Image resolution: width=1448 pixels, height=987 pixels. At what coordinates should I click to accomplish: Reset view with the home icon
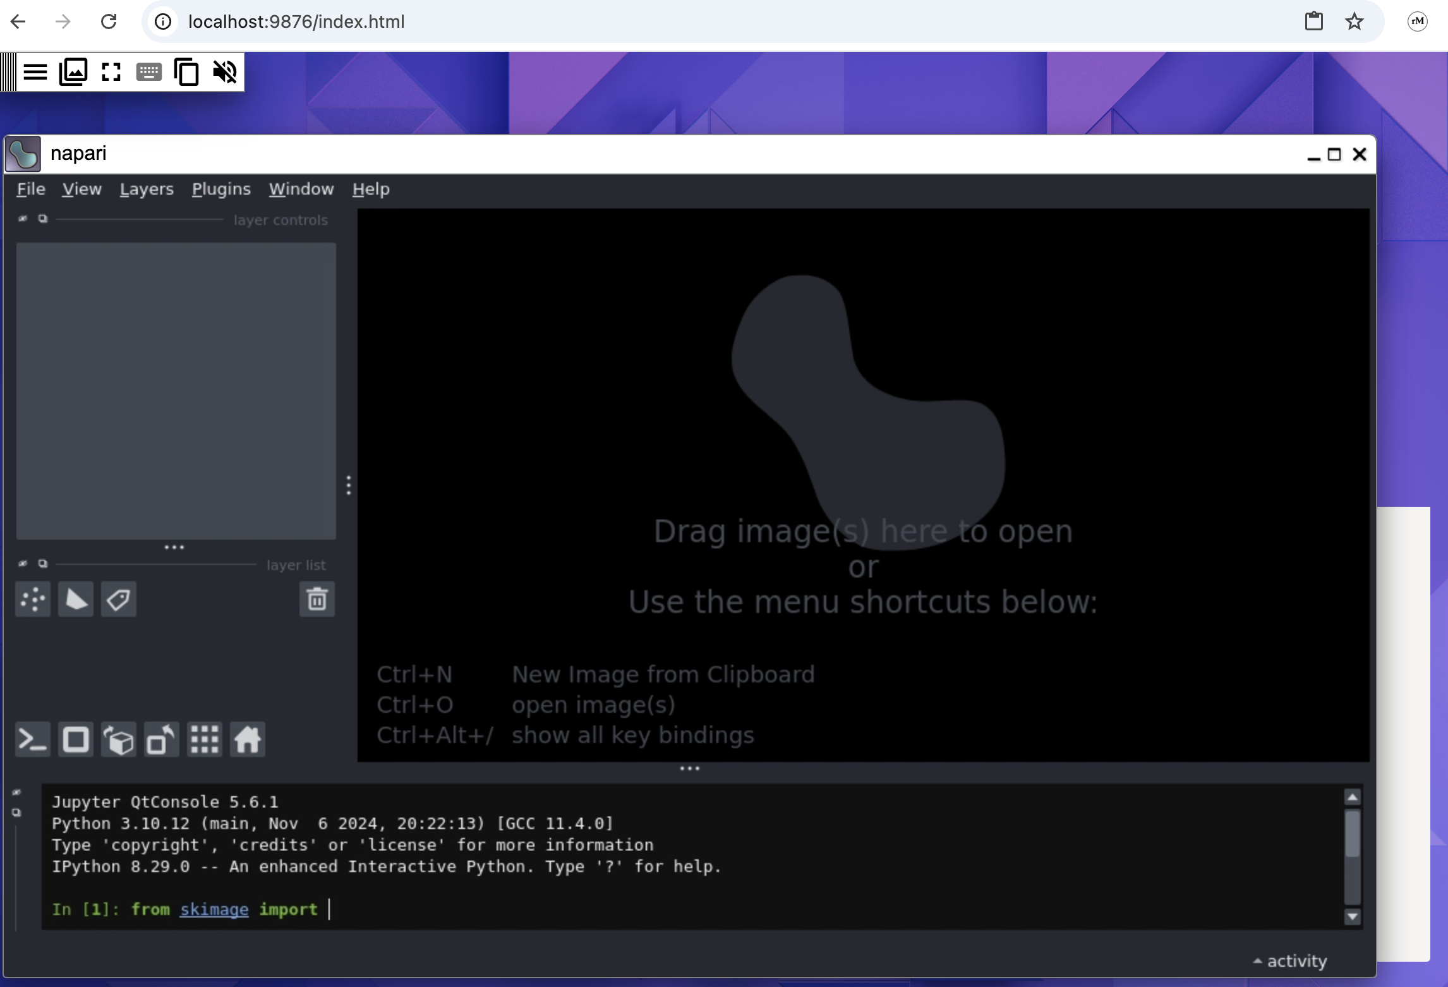click(248, 739)
